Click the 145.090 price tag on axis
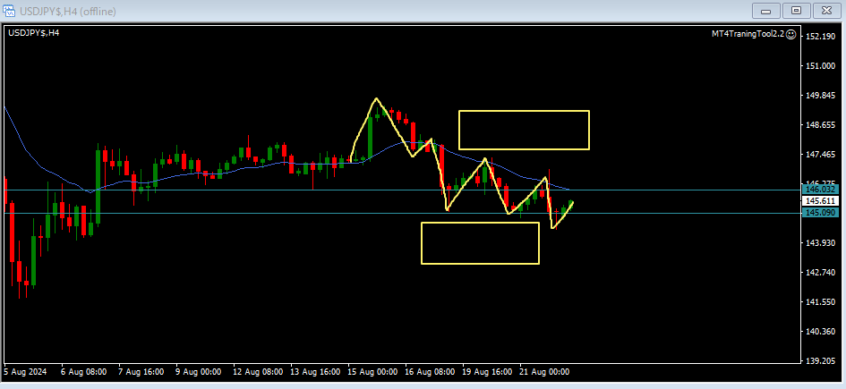This screenshot has height=389, width=846. 820,213
